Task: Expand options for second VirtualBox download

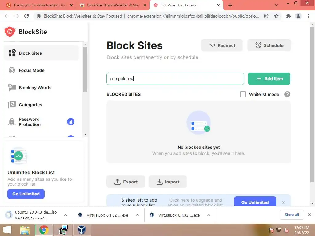Action: 209,215
